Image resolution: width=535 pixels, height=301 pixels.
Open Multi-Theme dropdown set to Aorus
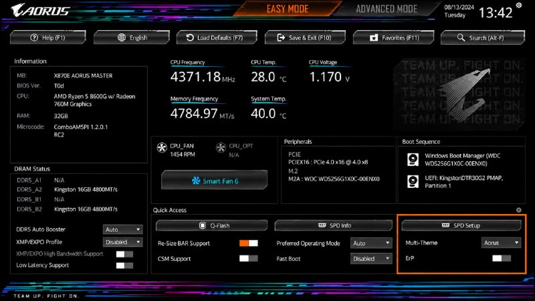pyautogui.click(x=501, y=243)
